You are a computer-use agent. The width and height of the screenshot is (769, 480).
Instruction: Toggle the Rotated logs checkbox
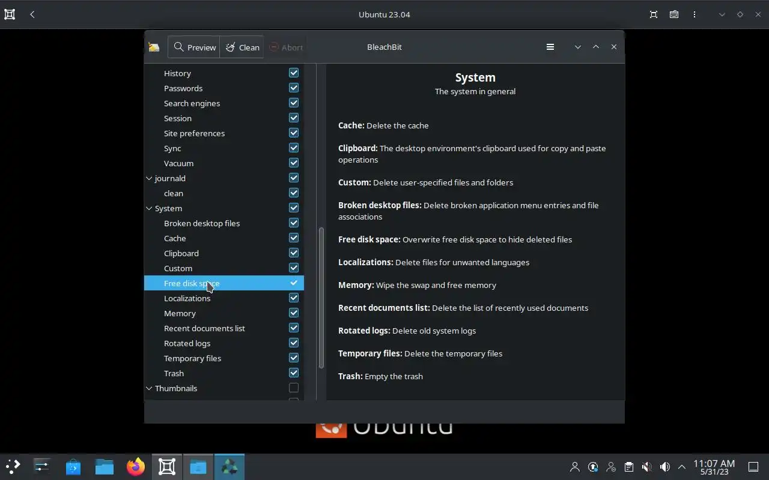click(294, 343)
